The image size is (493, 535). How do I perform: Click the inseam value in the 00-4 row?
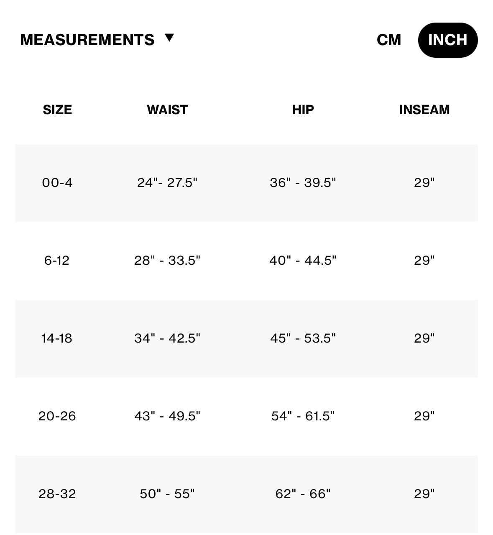coord(424,183)
